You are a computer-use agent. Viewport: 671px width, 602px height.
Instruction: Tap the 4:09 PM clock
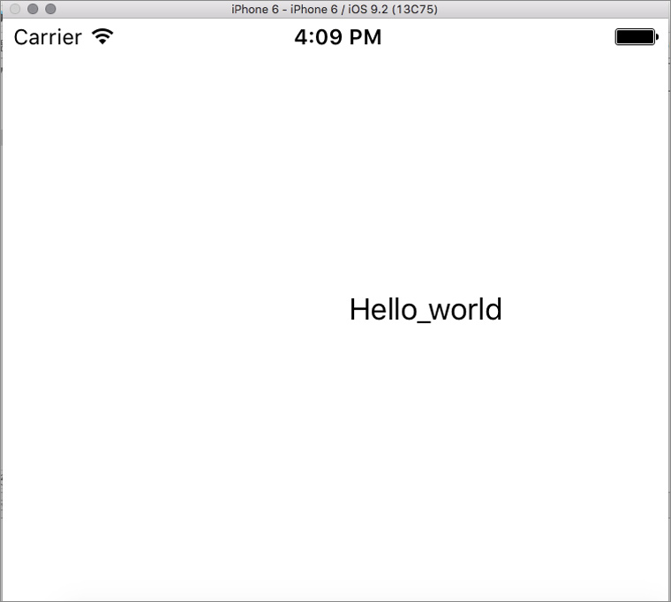(x=337, y=37)
